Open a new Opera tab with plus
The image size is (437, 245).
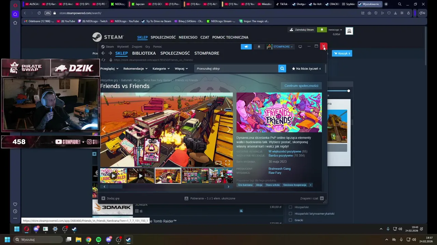386,4
